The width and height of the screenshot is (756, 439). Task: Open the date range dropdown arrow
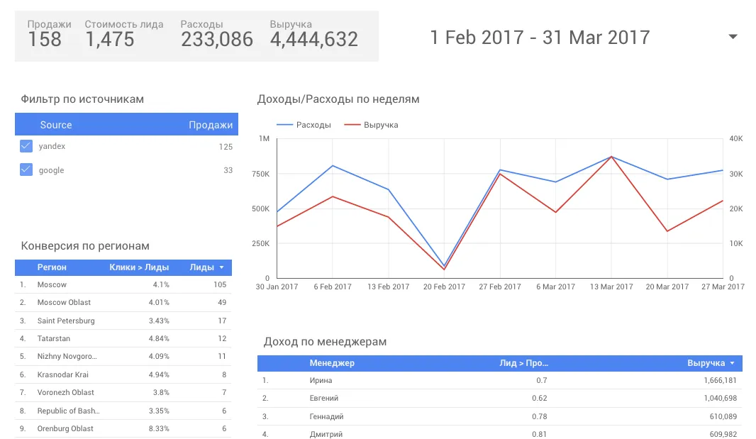click(x=733, y=37)
